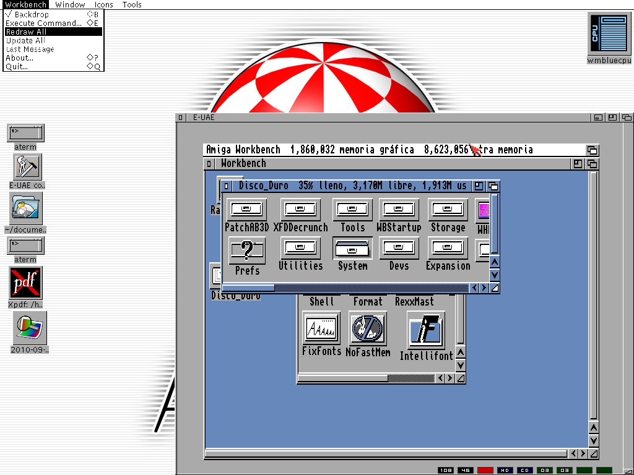The width and height of the screenshot is (634, 475).
Task: Choose About... in the Workbench menu
Action: (53, 58)
